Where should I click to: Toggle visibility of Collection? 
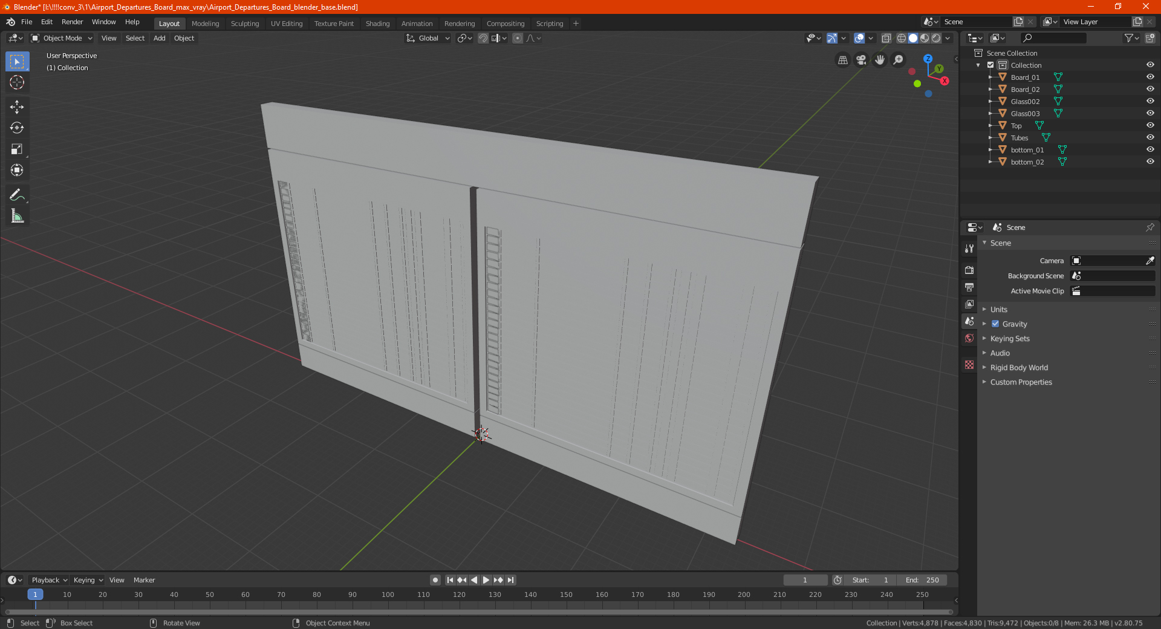point(1150,65)
